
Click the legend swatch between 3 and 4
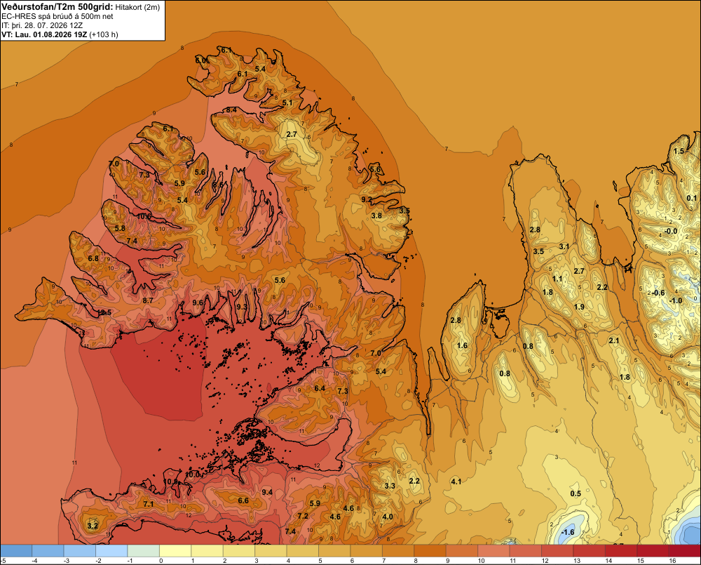271,550
